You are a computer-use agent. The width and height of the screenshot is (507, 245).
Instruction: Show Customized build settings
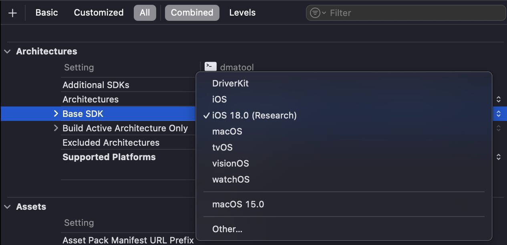coord(99,12)
